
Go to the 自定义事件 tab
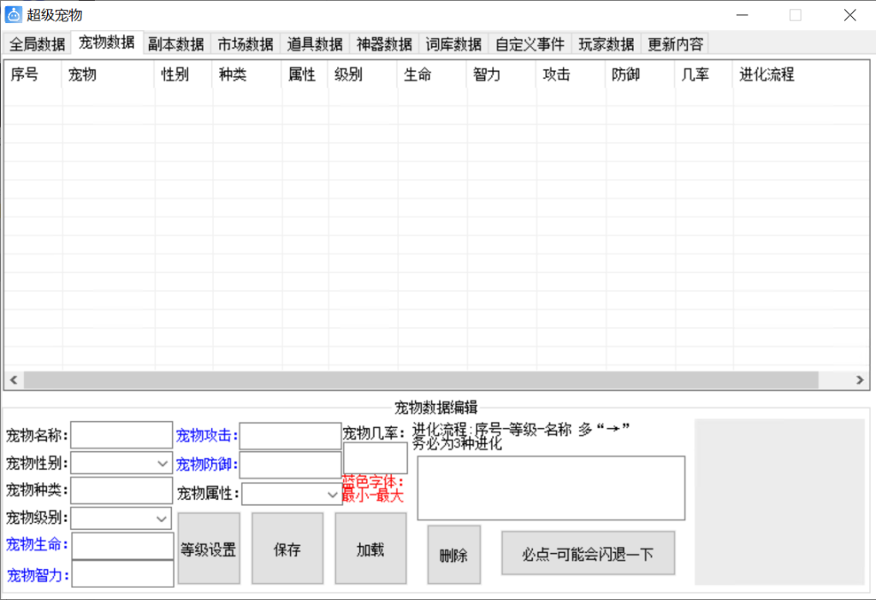[530, 45]
